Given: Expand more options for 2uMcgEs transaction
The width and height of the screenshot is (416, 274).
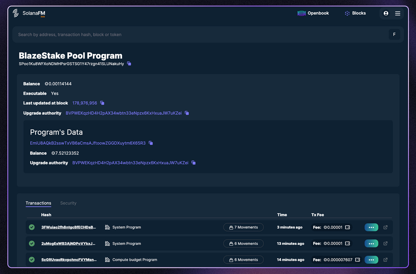Looking at the screenshot, I should pos(371,243).
